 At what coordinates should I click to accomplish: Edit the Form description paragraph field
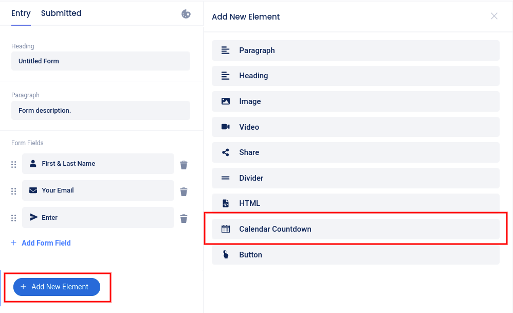(101, 110)
